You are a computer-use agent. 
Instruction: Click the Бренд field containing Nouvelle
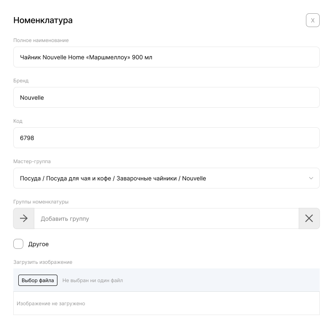point(166,97)
